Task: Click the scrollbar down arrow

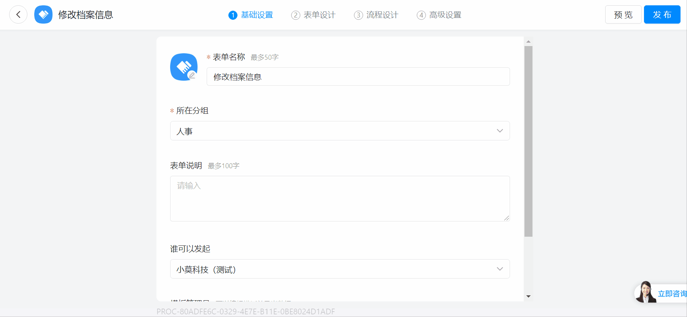Action: [528, 296]
